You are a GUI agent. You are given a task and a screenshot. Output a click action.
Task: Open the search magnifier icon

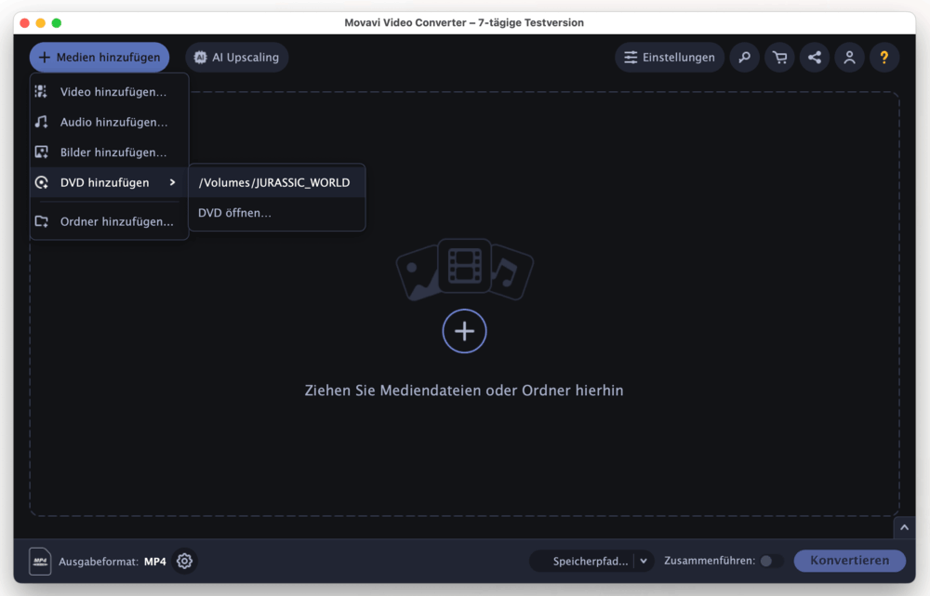[x=744, y=58]
